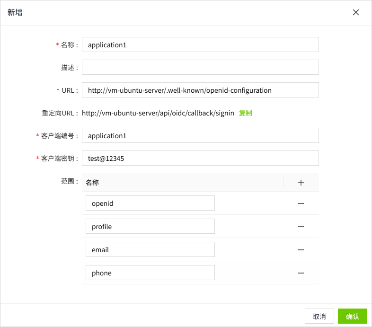Click into the URL input field
Screen dimensions: 372x327
200,90
